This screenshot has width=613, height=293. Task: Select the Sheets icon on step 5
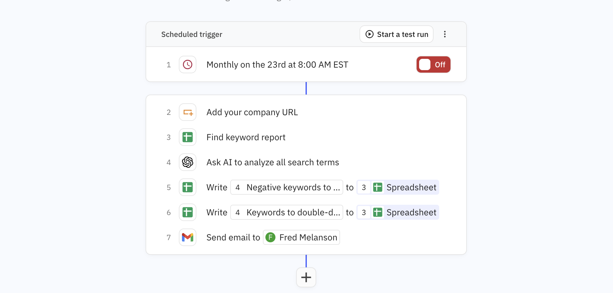(x=187, y=187)
